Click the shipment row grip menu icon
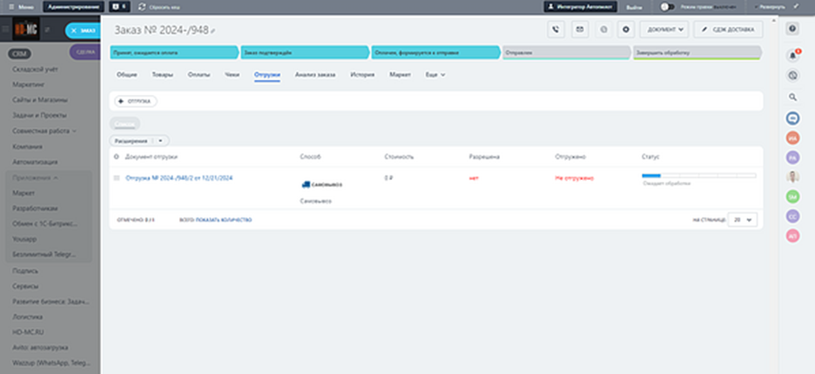Viewport: 815px width, 374px height. coord(117,177)
